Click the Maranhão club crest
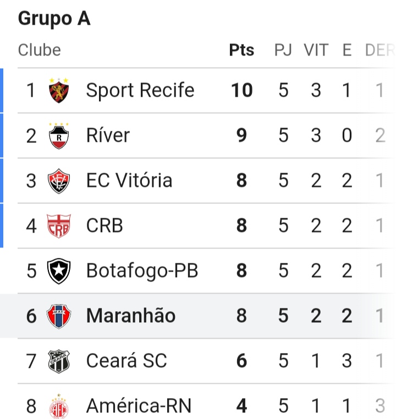 tap(59, 316)
